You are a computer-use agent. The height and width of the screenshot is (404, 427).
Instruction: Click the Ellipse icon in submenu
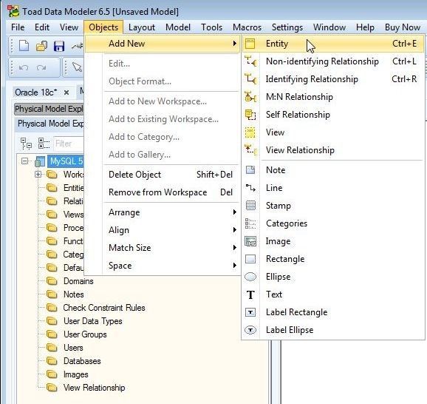(250, 277)
